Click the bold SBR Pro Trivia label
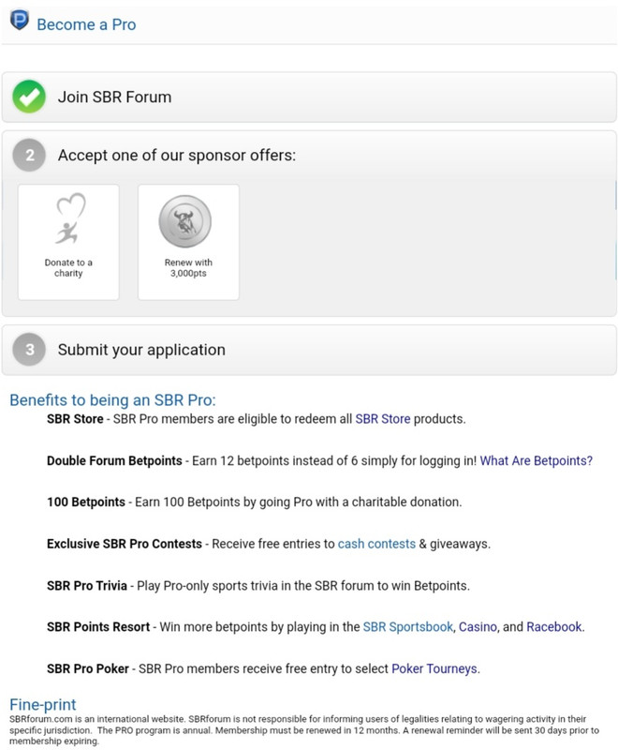Screen dimensions: 618x750 coord(87,585)
